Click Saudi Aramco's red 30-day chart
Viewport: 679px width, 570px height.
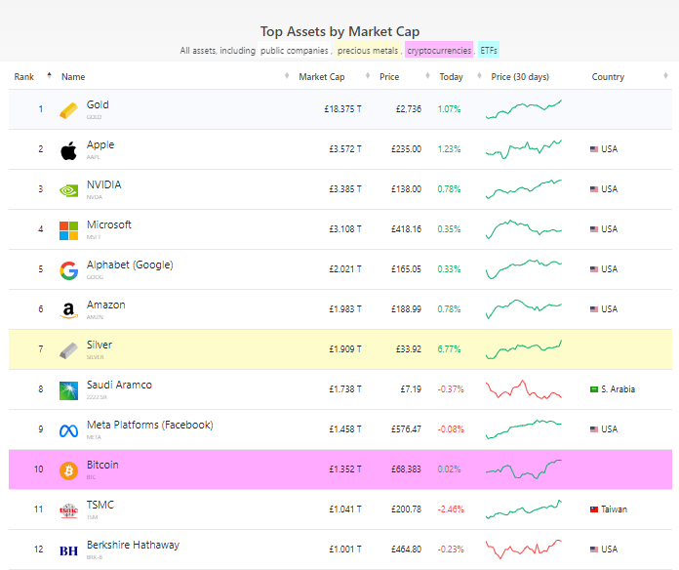tap(524, 389)
